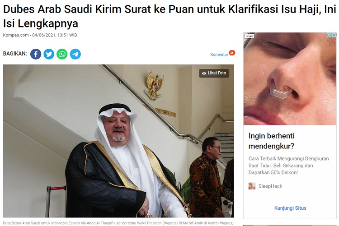Click the article headline text
The width and height of the screenshot is (339, 226).
point(169,16)
